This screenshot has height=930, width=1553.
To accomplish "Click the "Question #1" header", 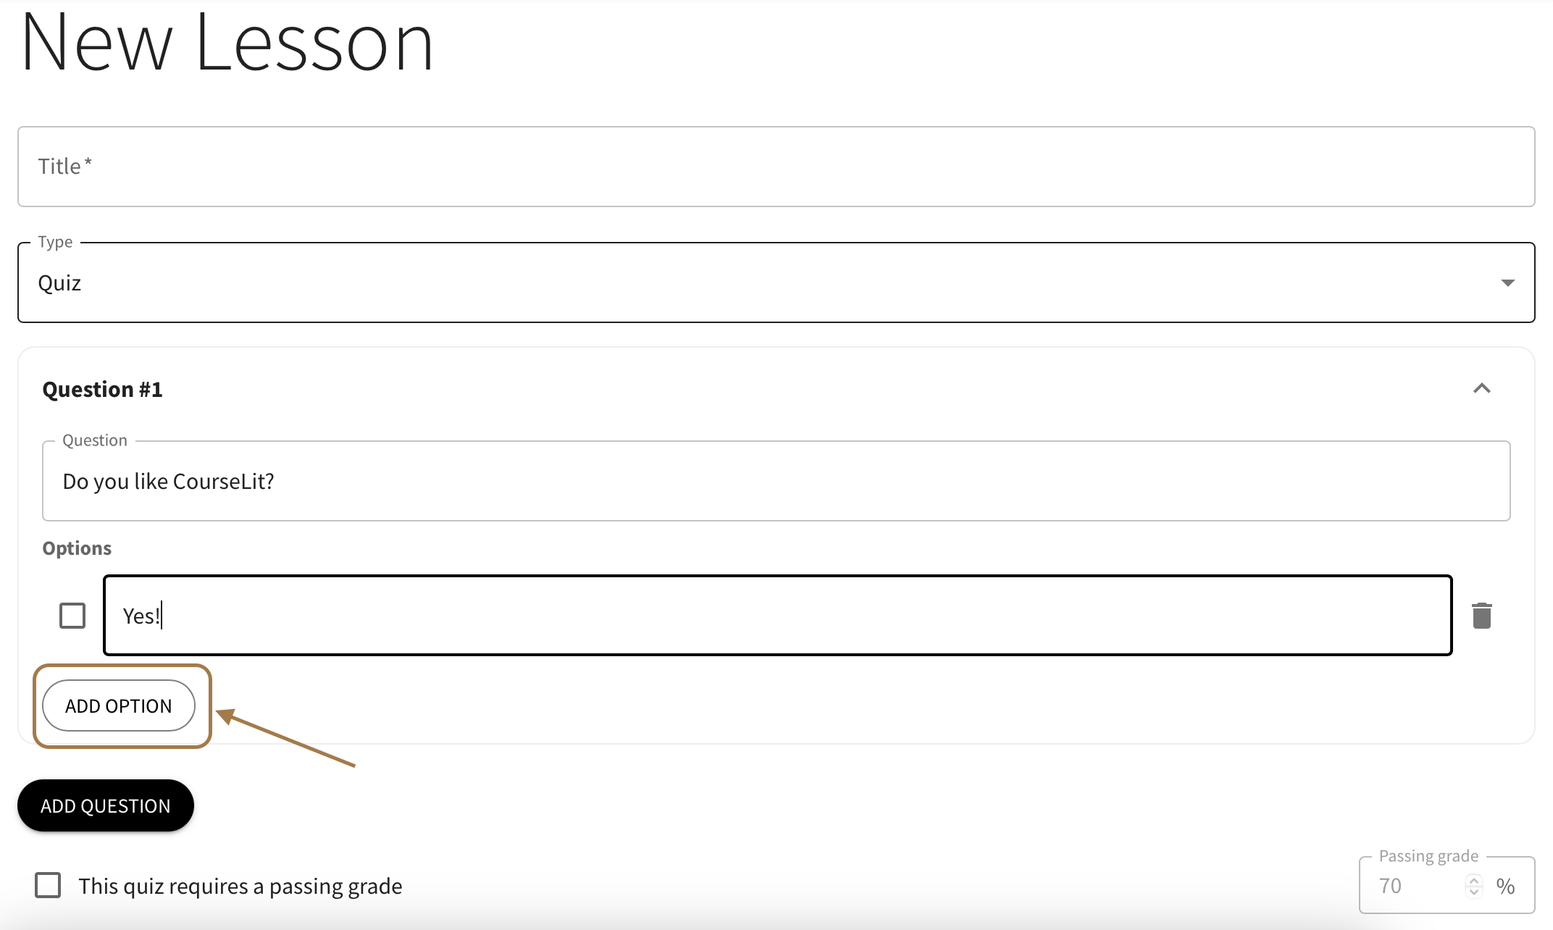I will click(102, 389).
